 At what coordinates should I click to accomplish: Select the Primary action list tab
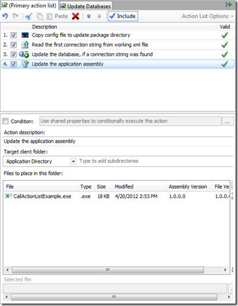[x=29, y=6]
